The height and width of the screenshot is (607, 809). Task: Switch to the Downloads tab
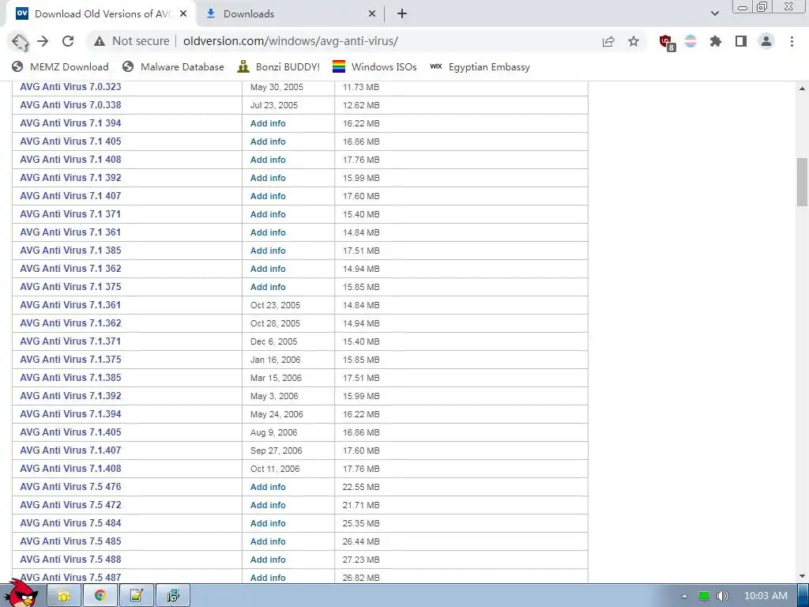tap(290, 14)
